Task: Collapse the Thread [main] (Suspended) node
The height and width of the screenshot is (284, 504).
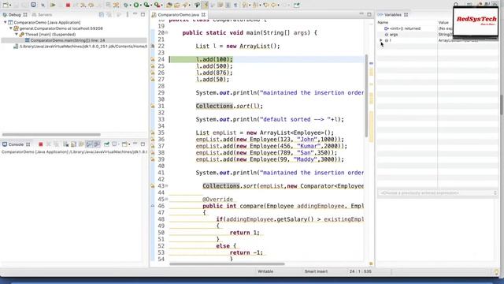Action: pyautogui.click(x=17, y=34)
